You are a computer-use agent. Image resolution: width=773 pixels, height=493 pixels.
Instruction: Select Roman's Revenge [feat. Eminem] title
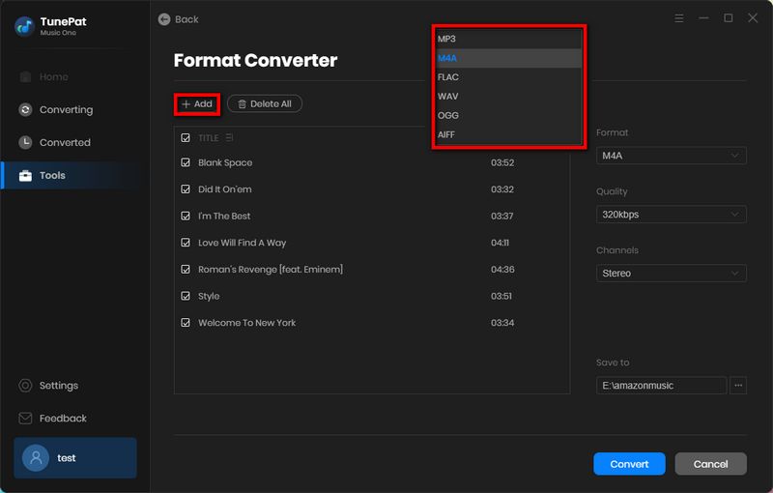pos(271,269)
